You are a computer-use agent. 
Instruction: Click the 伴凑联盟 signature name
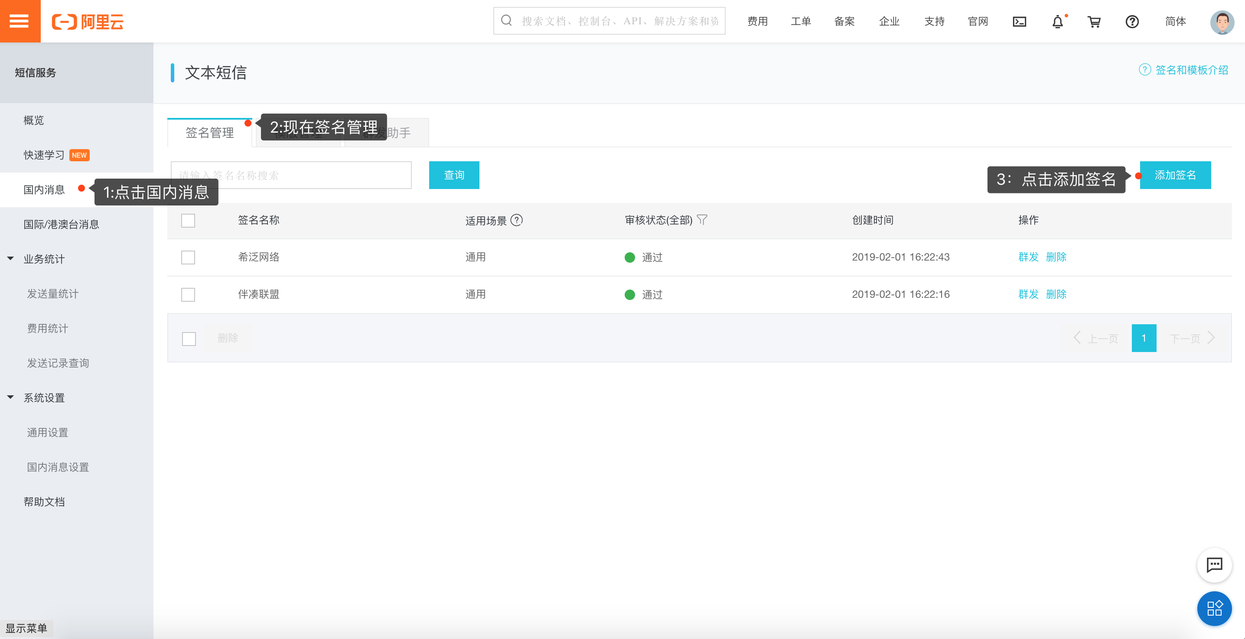point(258,294)
